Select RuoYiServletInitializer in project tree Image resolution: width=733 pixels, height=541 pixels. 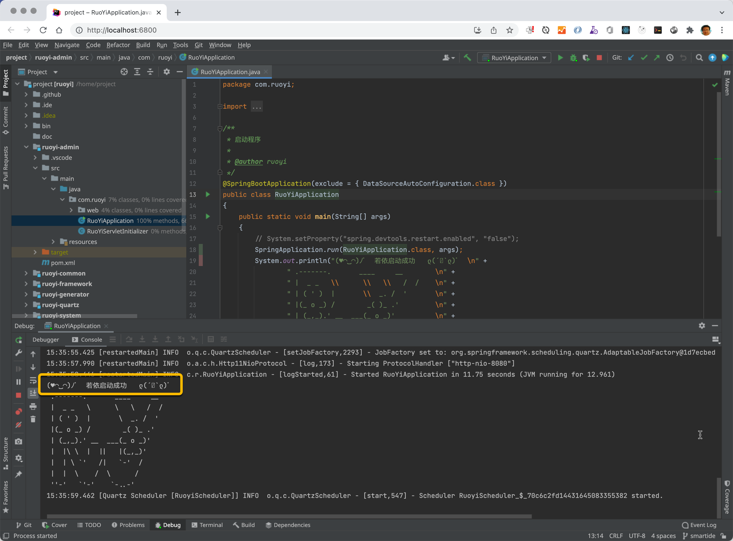click(x=117, y=231)
